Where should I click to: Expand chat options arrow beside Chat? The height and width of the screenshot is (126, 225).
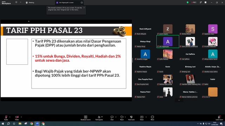pos(116,117)
